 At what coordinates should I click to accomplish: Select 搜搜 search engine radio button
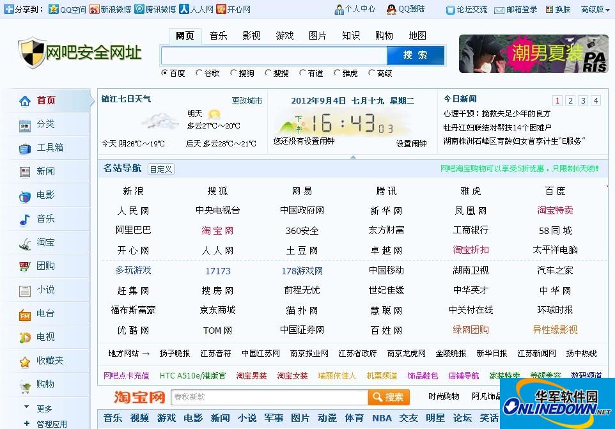pyautogui.click(x=268, y=72)
